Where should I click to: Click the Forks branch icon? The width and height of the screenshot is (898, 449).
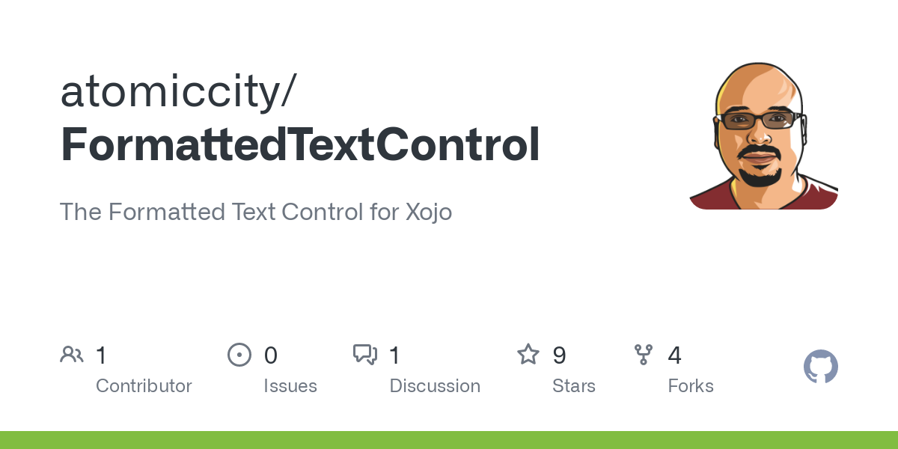(644, 354)
